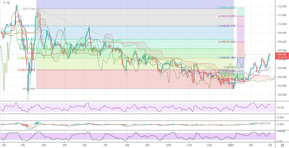The height and width of the screenshot is (148, 289).
Task: Click the 2021 label on time axis
Action: tap(231, 145)
